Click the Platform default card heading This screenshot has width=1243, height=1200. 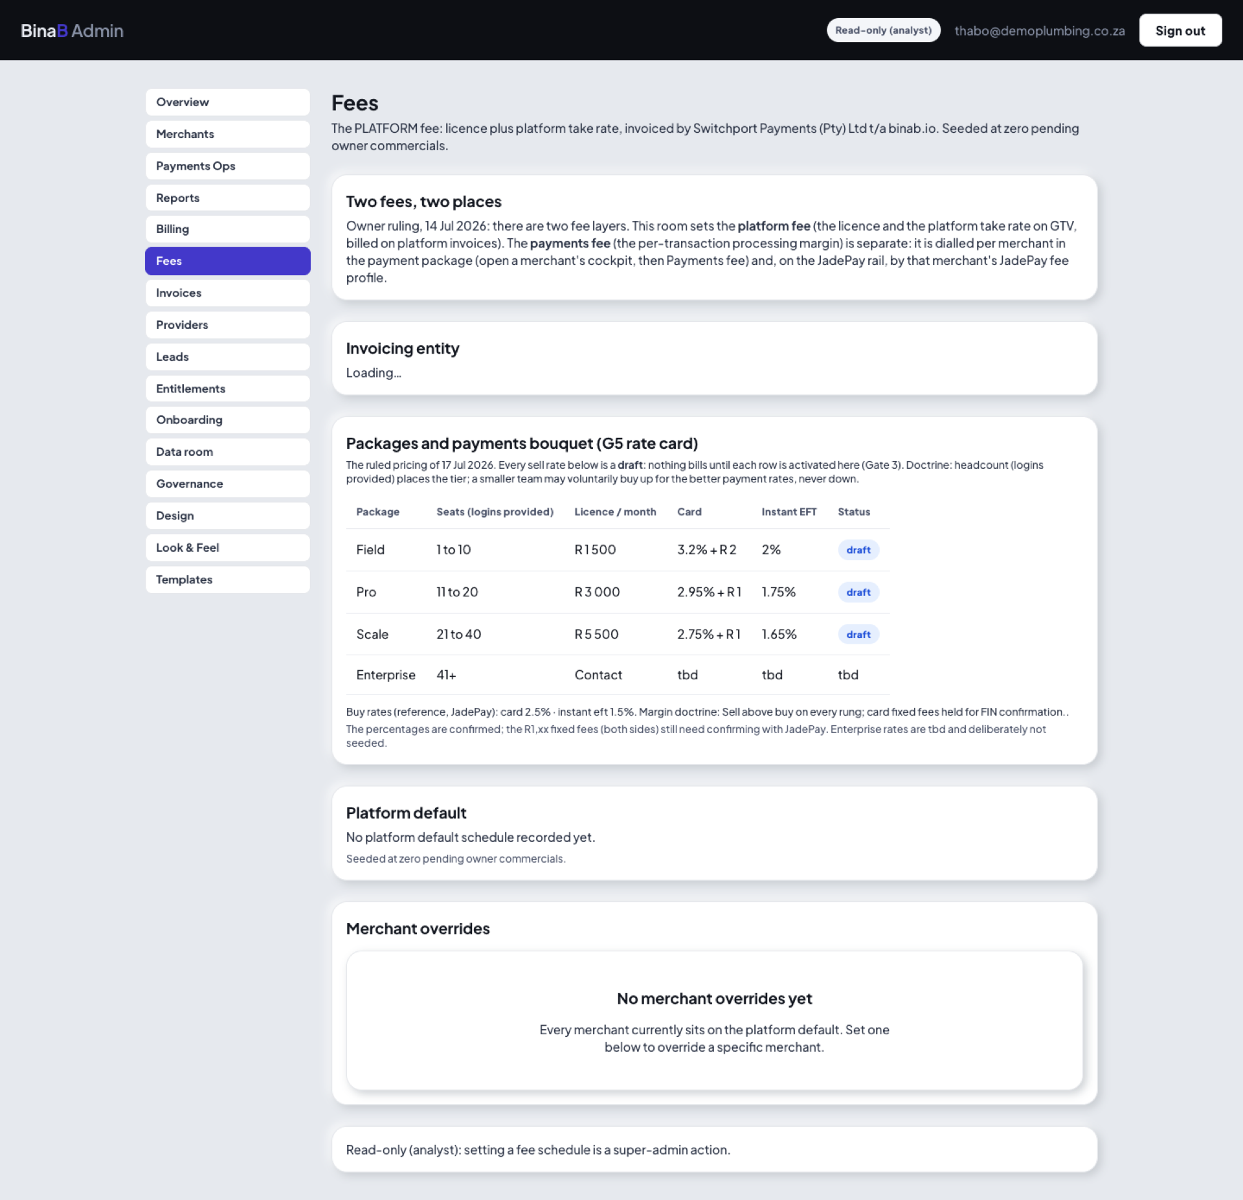406,813
